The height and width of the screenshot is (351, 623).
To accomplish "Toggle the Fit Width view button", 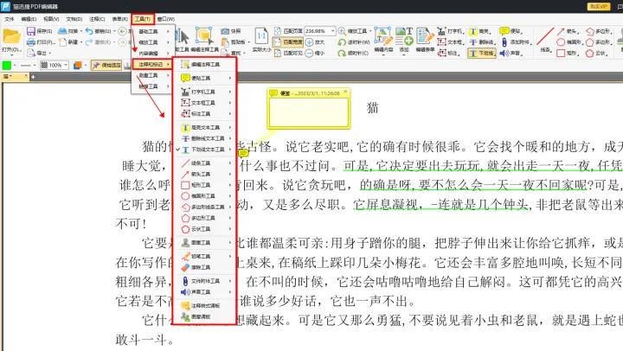I will [288, 41].
